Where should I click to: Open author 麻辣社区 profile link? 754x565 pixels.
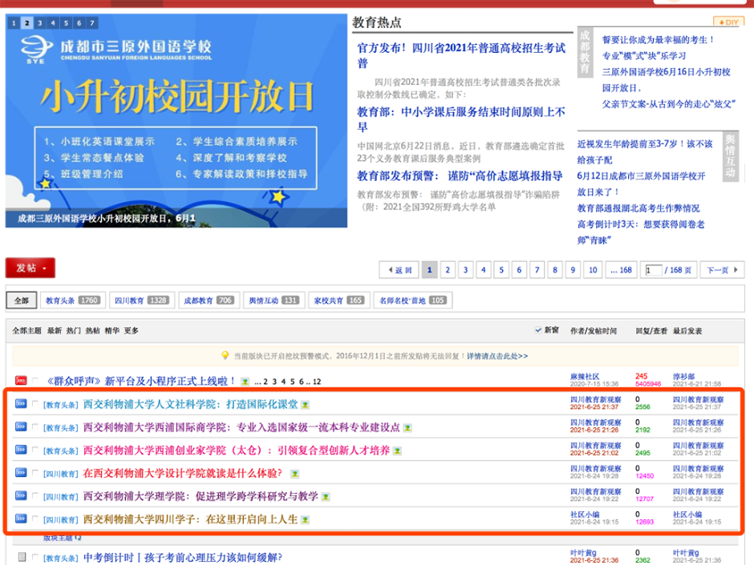[x=584, y=377]
